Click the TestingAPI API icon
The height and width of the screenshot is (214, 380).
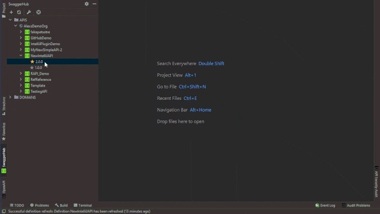click(x=27, y=91)
